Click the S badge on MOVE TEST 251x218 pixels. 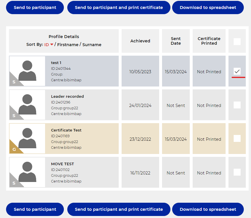click(x=14, y=183)
